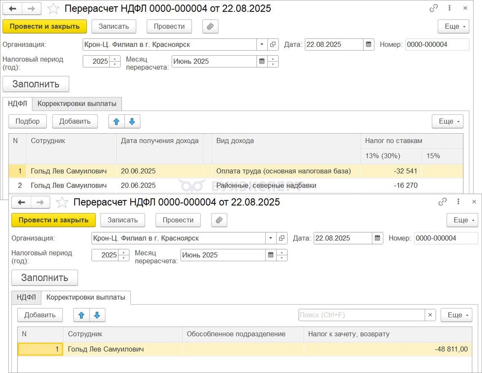Open the Организация record icon in the foreground window
This screenshot has height=373, width=482.
pos(282,238)
